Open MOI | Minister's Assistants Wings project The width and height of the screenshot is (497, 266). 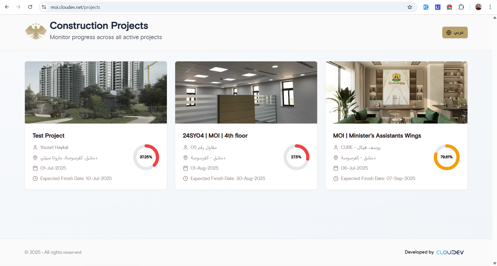(x=377, y=136)
